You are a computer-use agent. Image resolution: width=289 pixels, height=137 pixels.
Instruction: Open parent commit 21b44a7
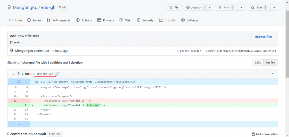(195, 51)
